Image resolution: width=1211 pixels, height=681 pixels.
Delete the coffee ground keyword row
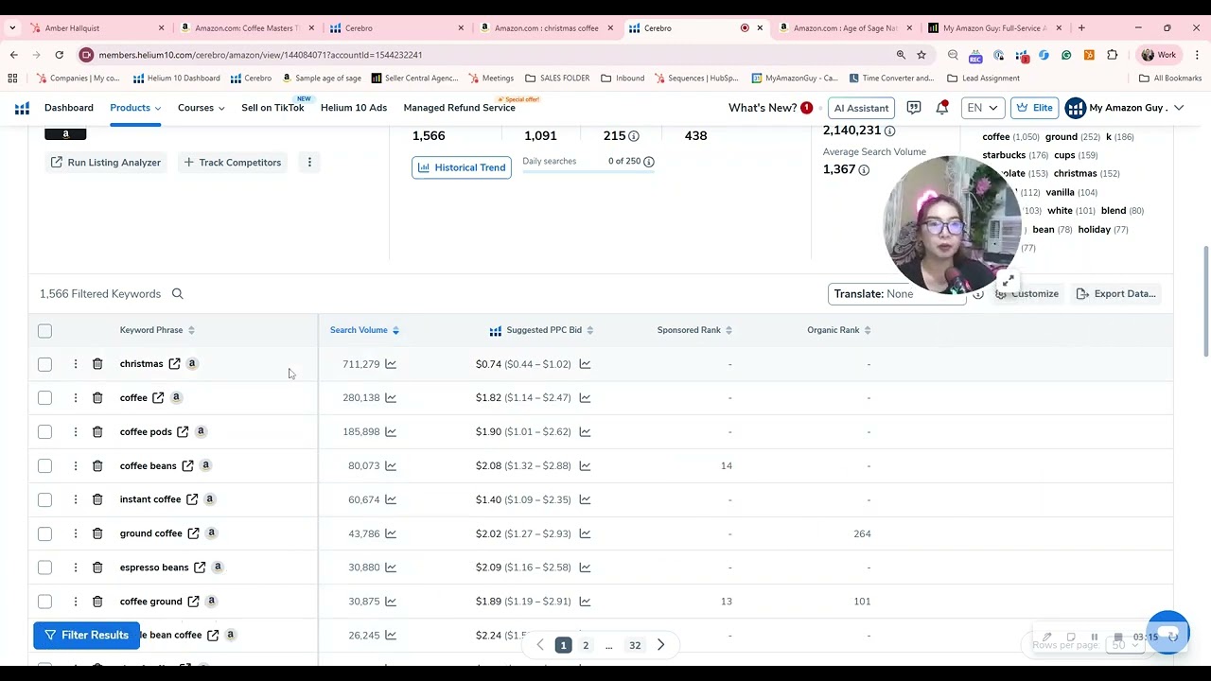[x=97, y=602]
